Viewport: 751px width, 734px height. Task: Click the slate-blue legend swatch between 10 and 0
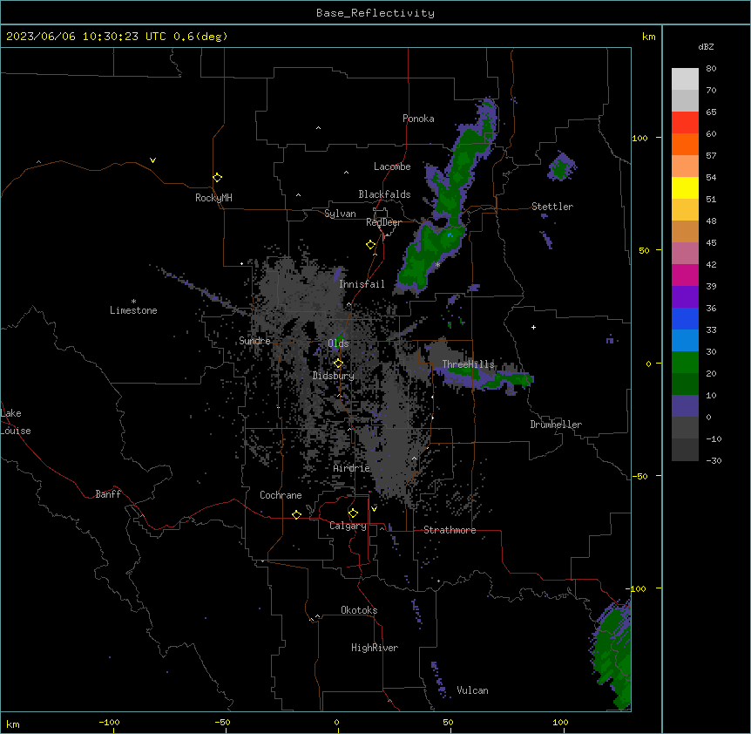click(685, 406)
